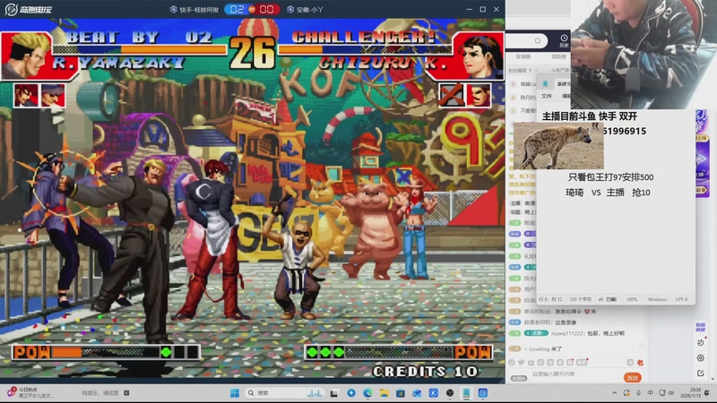This screenshot has height=403, width=717.
Task: Click the emulator logo in the game window title bar
Action: pyautogui.click(x=29, y=9)
